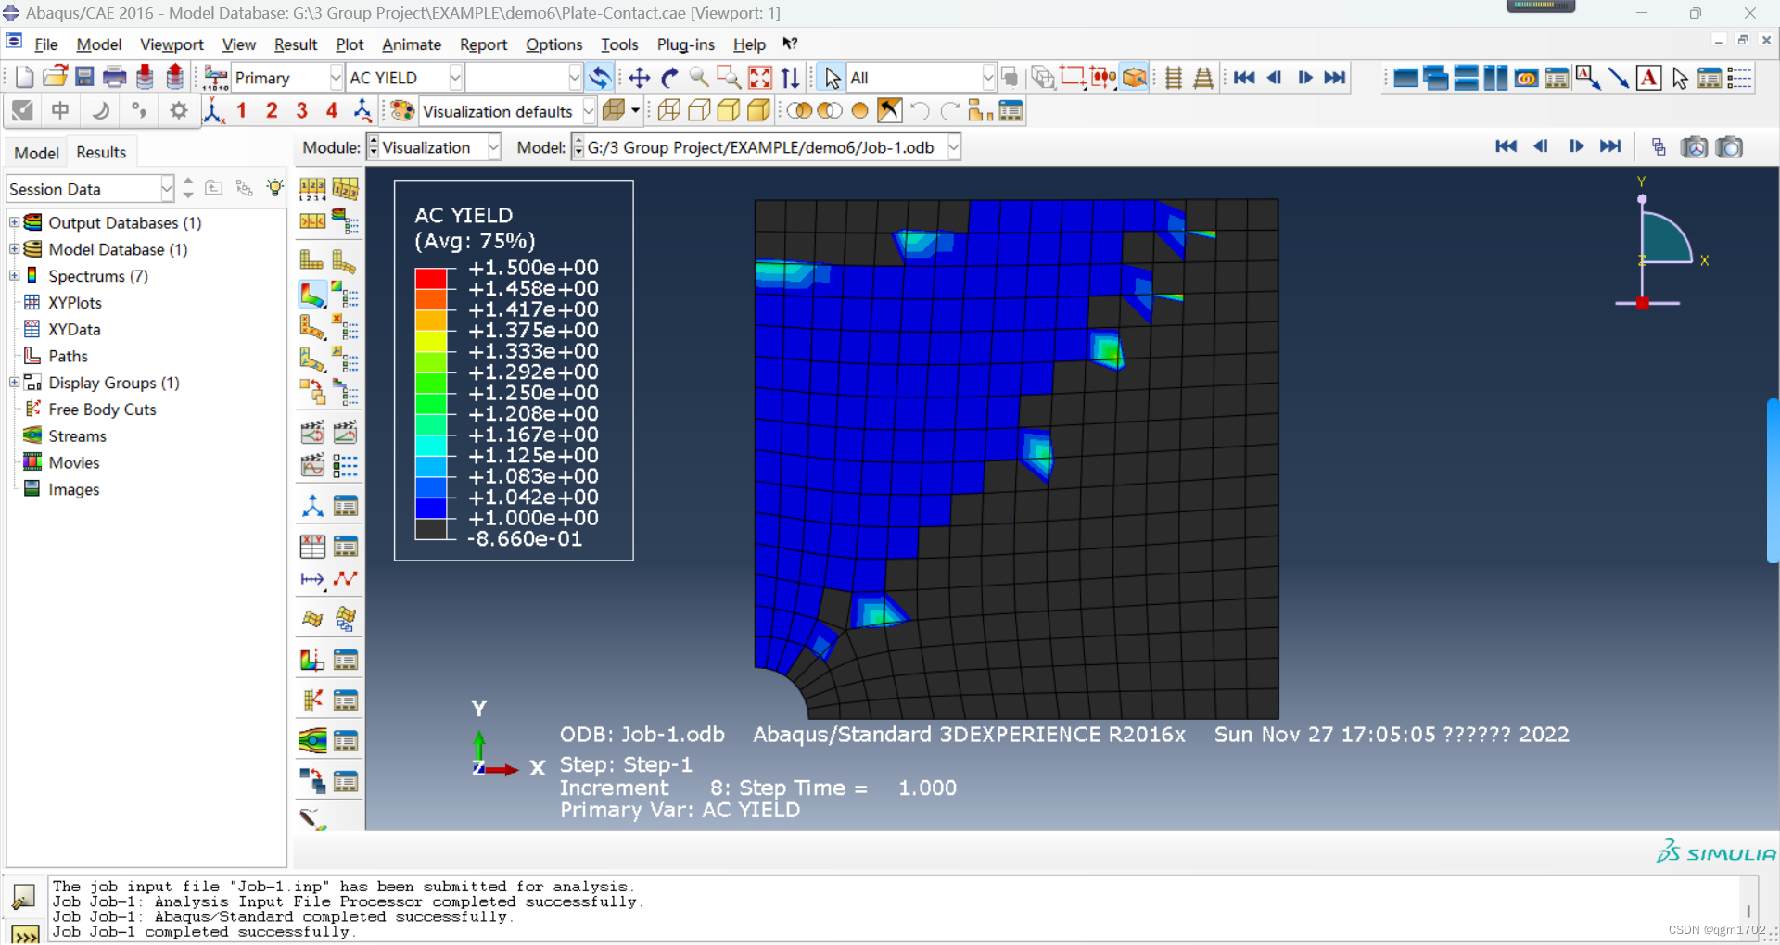This screenshot has width=1780, height=945.
Task: Expand the Output Databases (1) node
Action: click(x=14, y=222)
